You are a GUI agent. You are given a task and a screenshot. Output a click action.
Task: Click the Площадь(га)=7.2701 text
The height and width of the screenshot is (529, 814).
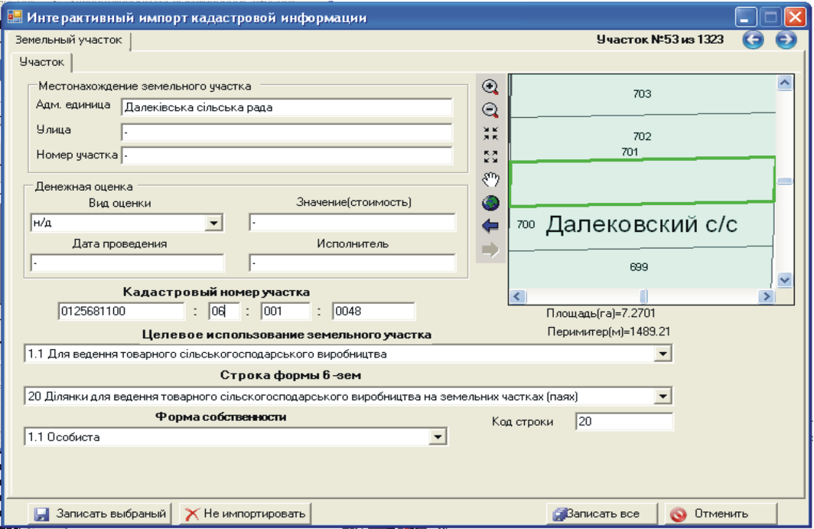coord(601,313)
